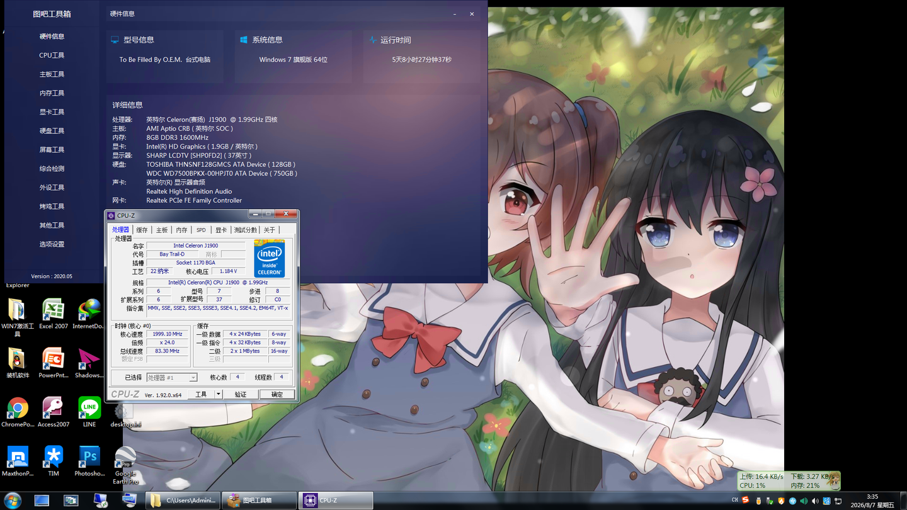Open the WIN7激活工具 desktop folder
The height and width of the screenshot is (510, 907).
pyautogui.click(x=18, y=317)
